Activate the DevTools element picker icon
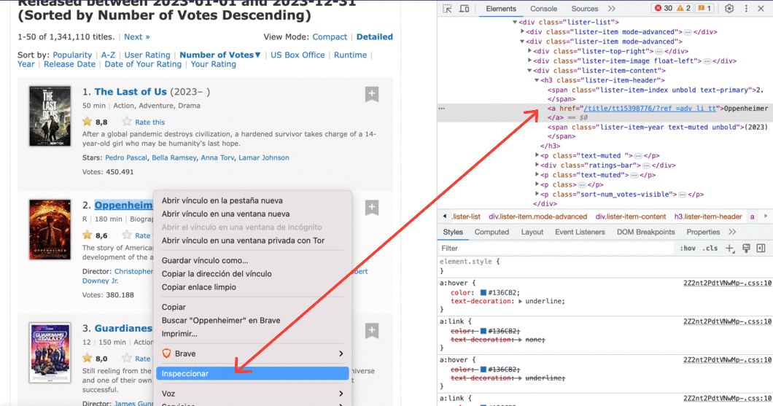The width and height of the screenshot is (773, 406). [x=447, y=8]
